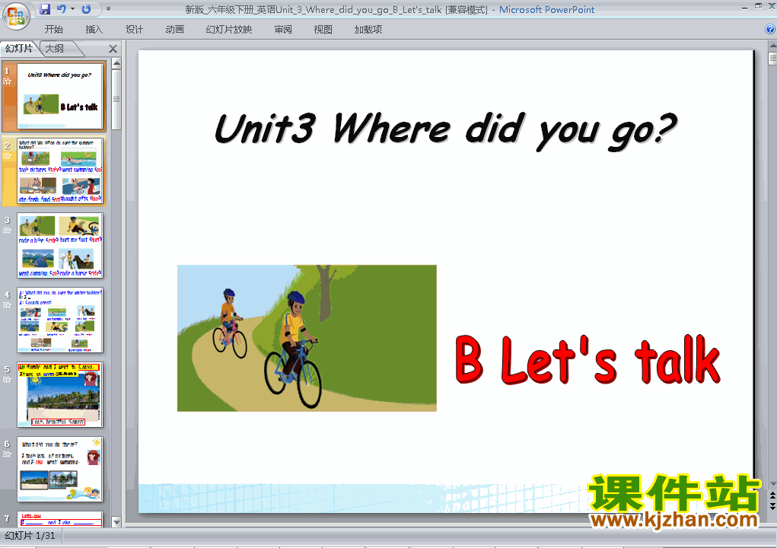This screenshot has width=777, height=548.
Task: Open the 插入 ribbon tab
Action: click(94, 29)
